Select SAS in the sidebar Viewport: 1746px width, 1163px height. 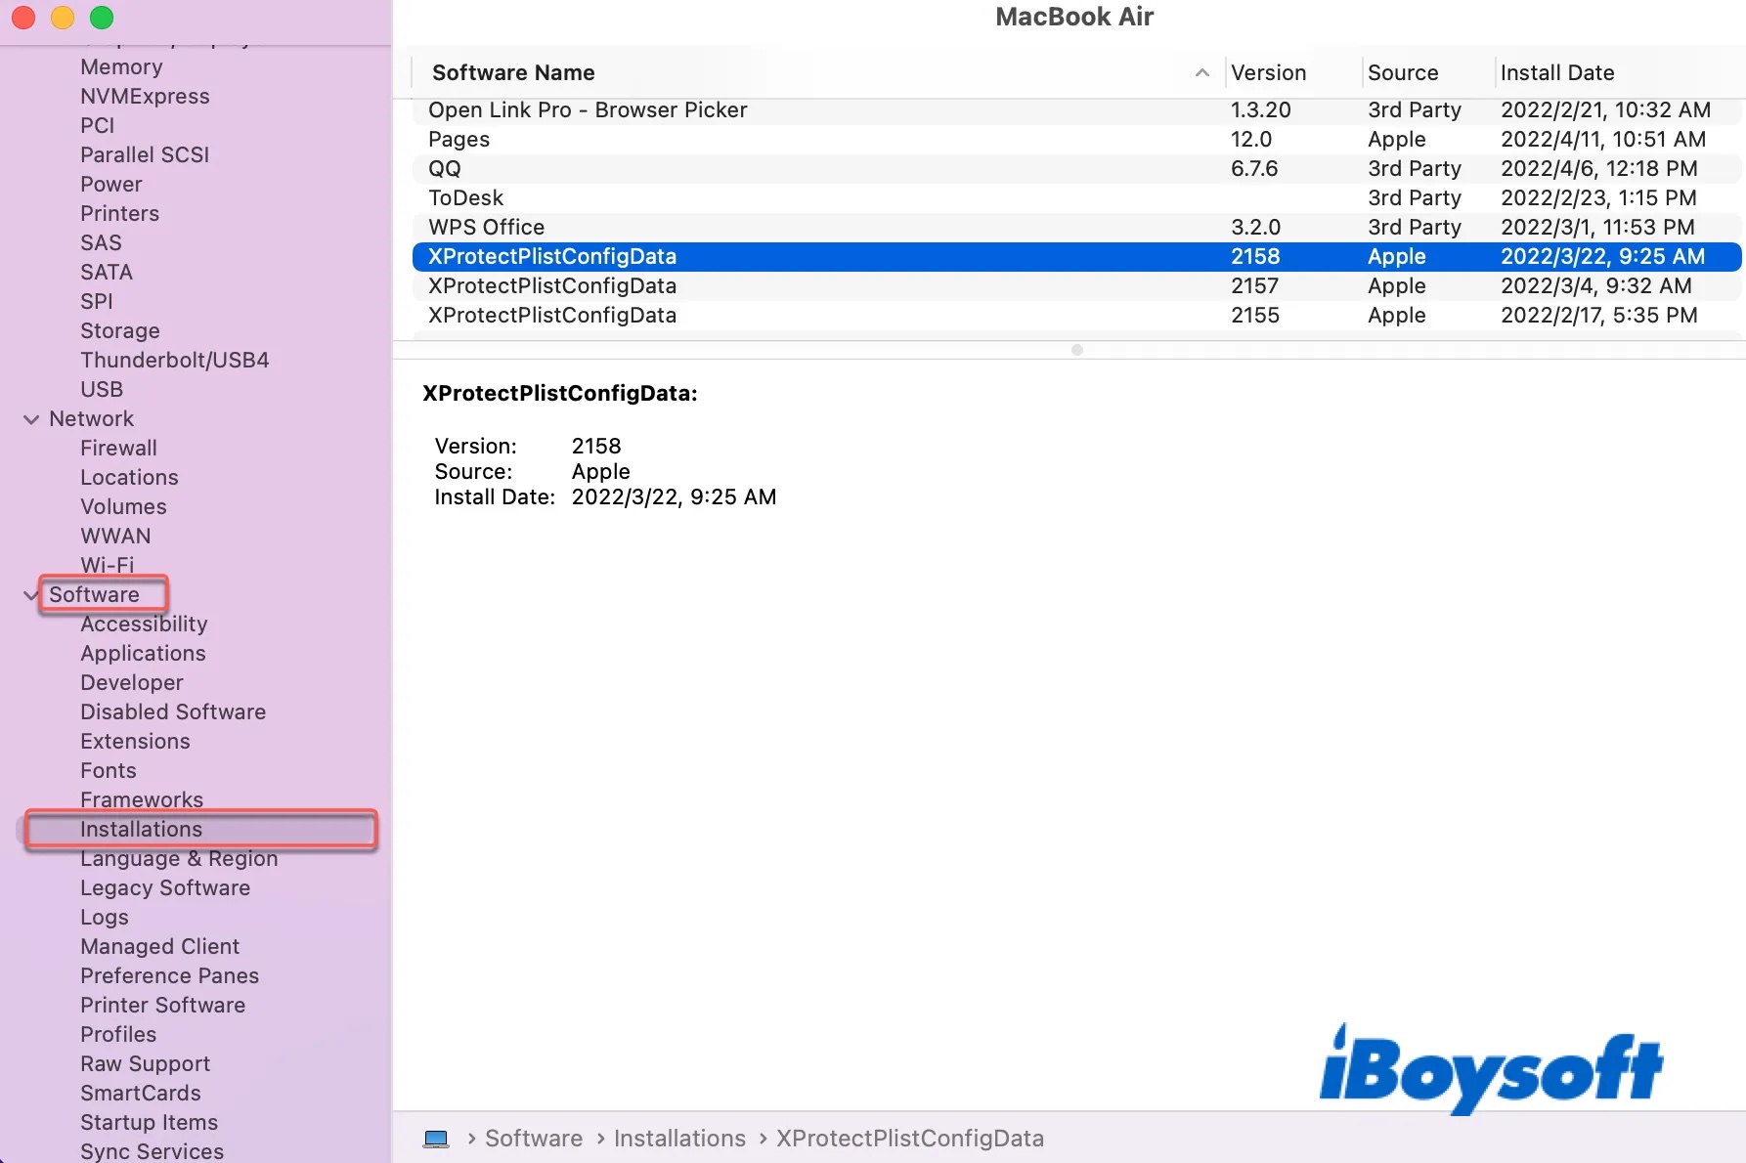coord(101,243)
